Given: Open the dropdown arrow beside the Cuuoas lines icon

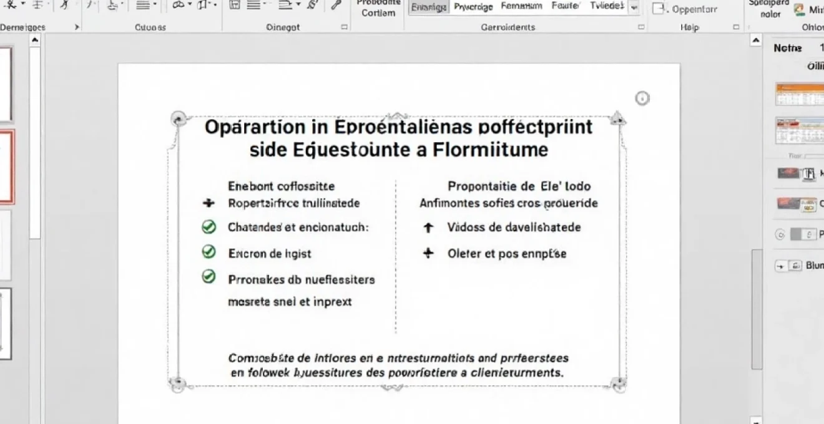Looking at the screenshot, I should (155, 5).
